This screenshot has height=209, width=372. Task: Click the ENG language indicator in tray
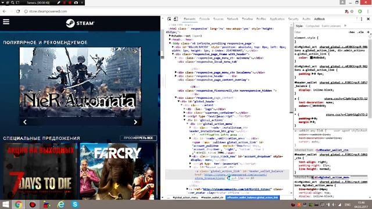point(348,204)
